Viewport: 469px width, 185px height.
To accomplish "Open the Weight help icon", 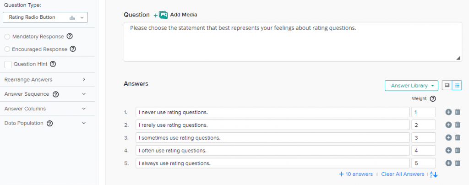I will point(433,99).
